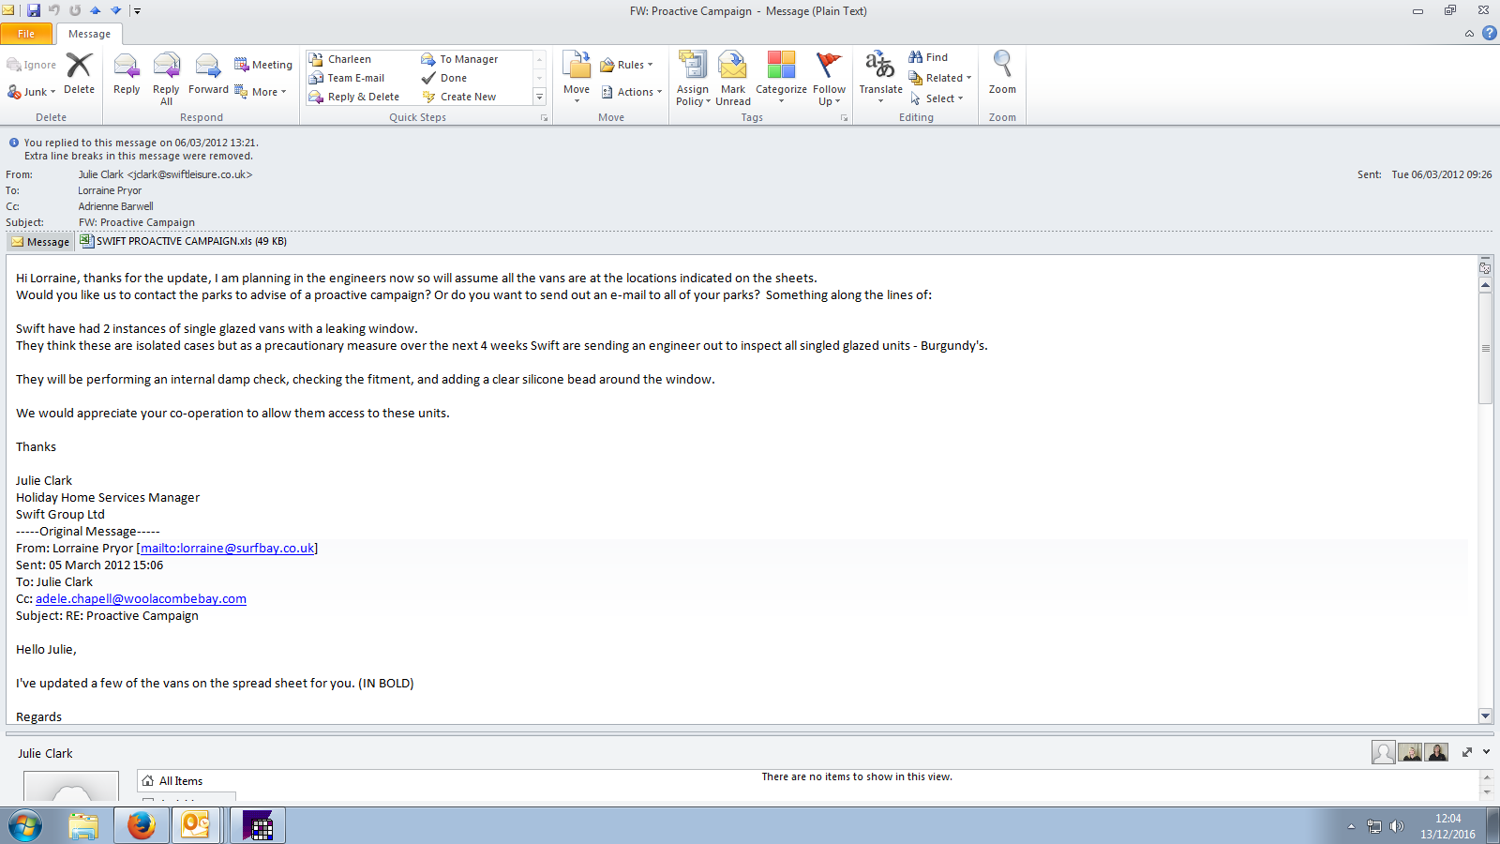Image resolution: width=1500 pixels, height=844 pixels.
Task: Open the People Pane options dropdown arrow
Action: pyautogui.click(x=1486, y=752)
